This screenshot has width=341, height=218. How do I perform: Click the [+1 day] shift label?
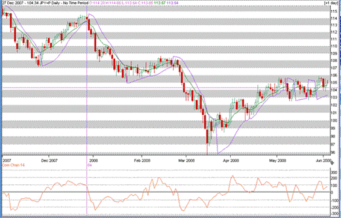[331, 3]
